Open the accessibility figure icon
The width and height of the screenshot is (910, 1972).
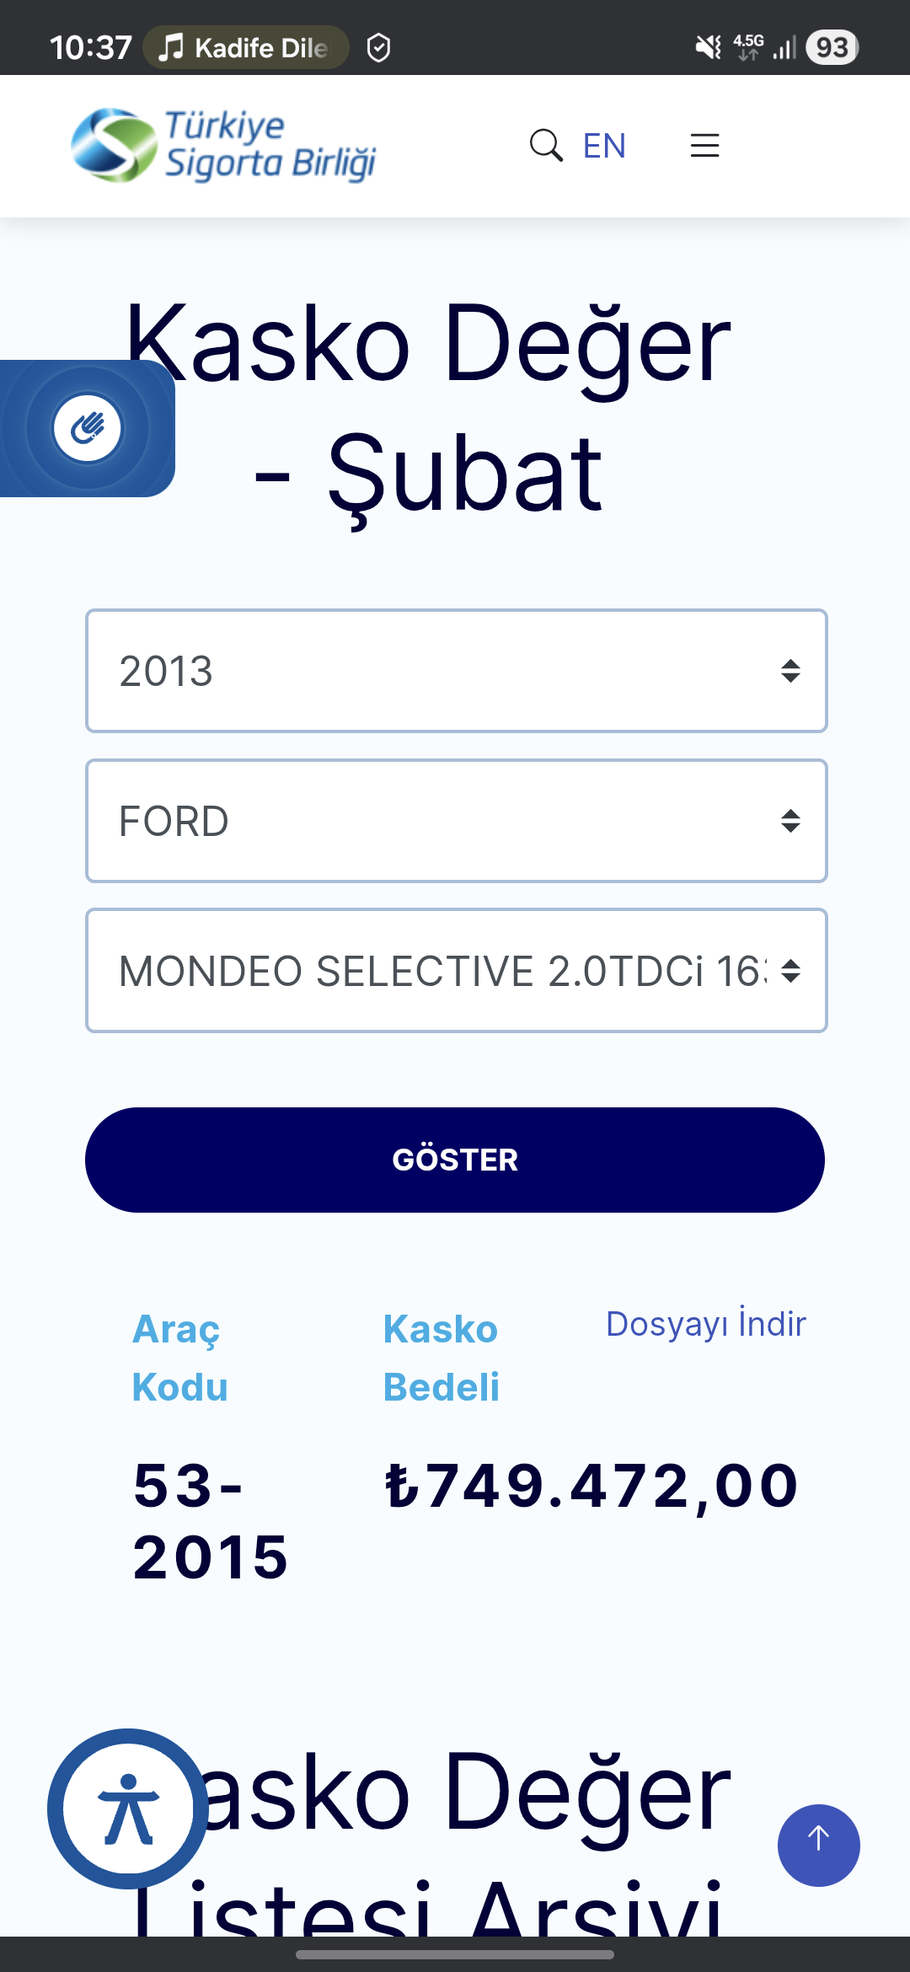[x=128, y=1809]
